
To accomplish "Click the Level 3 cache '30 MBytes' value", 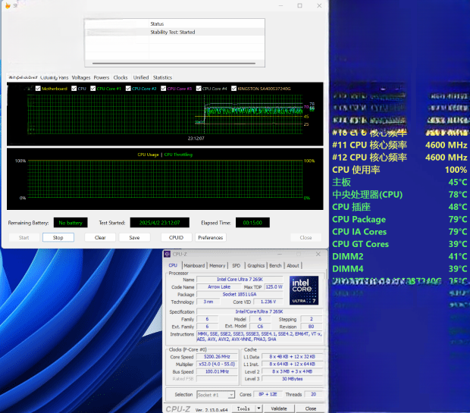I will coord(293,379).
